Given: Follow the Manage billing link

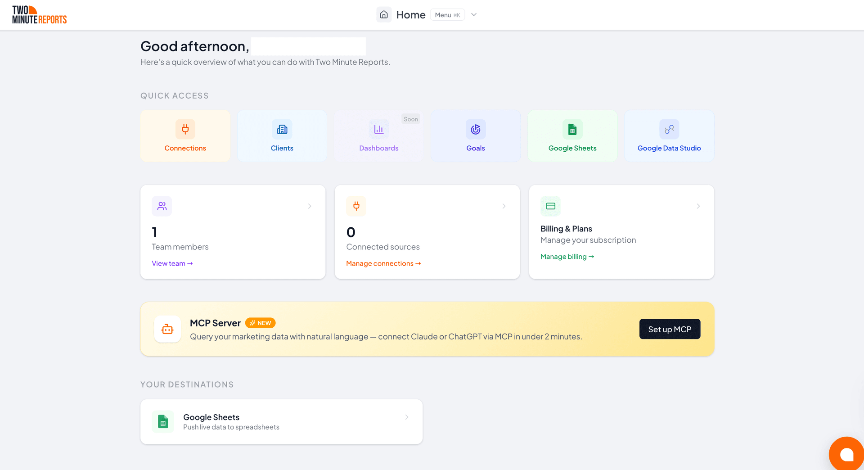Looking at the screenshot, I should tap(567, 257).
